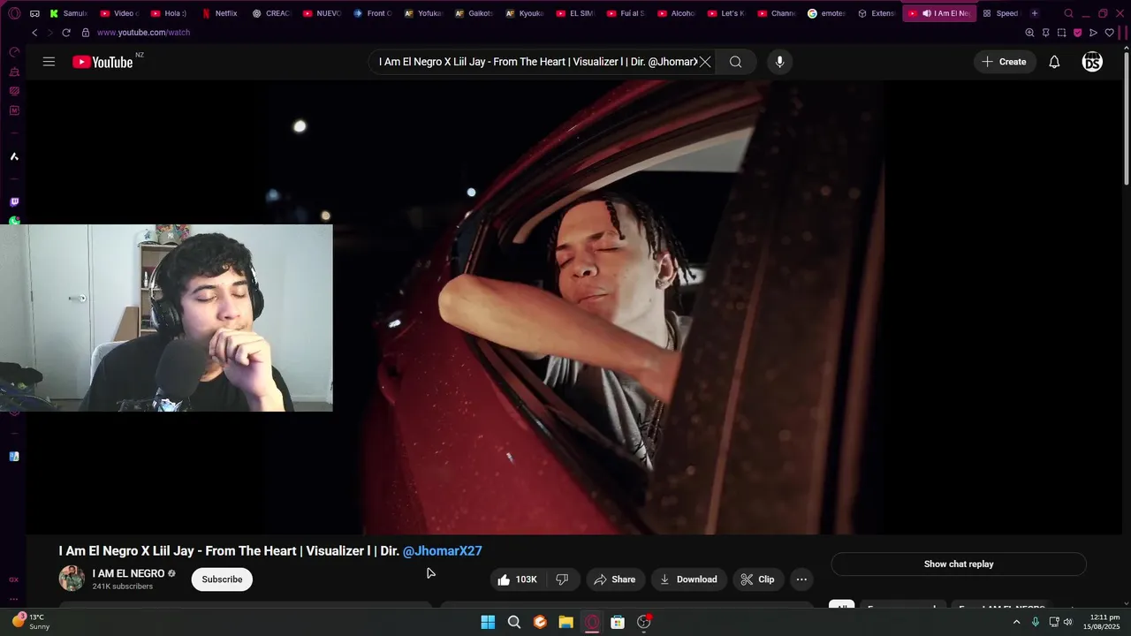The width and height of the screenshot is (1131, 636).
Task: Dislike the video
Action: click(x=562, y=579)
